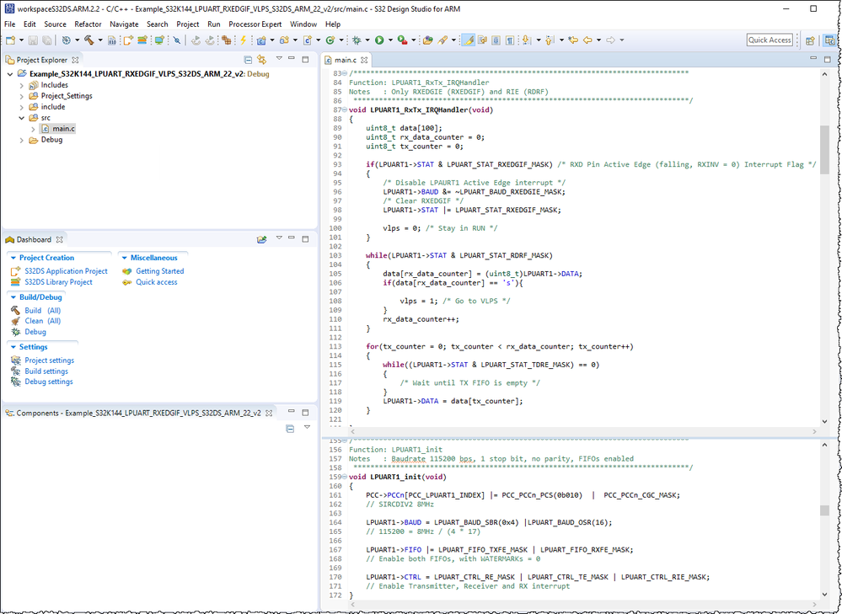842x614 pixels.
Task: Click the New C/C++ Project icon in toolbar
Action: 261,40
